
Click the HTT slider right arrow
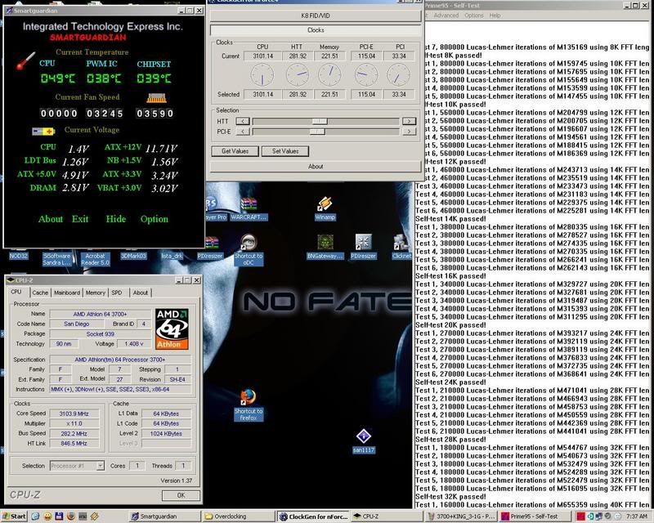(410, 122)
